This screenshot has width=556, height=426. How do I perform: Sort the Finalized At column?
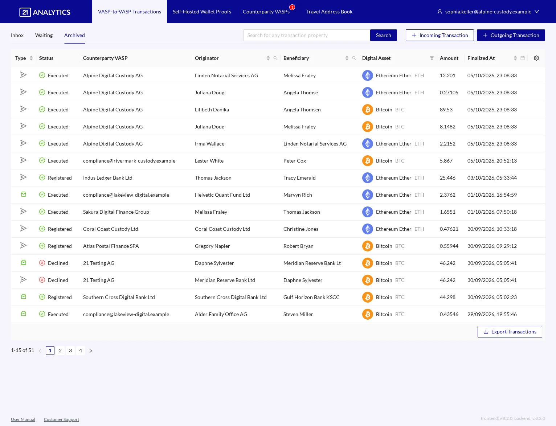[x=515, y=58]
